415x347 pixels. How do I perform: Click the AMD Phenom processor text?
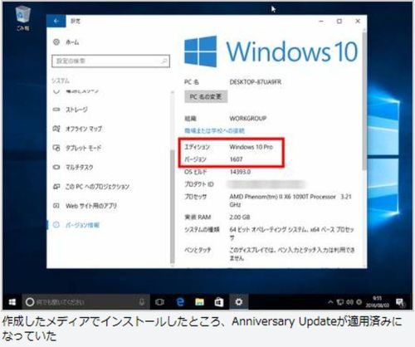click(x=290, y=201)
